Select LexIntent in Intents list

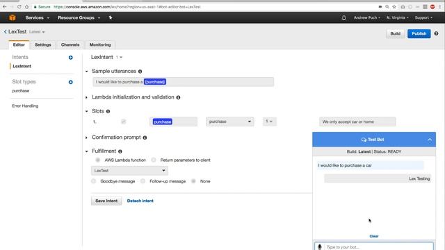click(x=22, y=67)
